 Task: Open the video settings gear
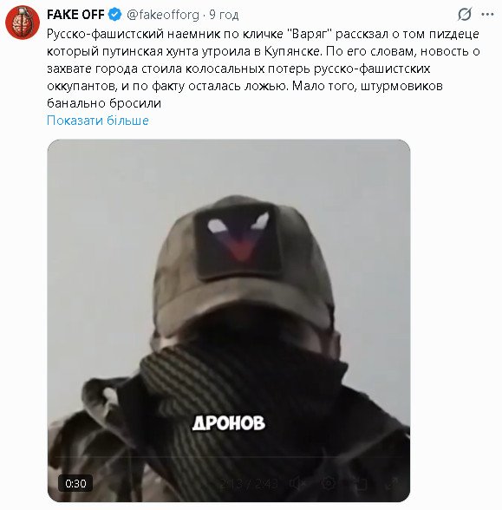click(329, 484)
